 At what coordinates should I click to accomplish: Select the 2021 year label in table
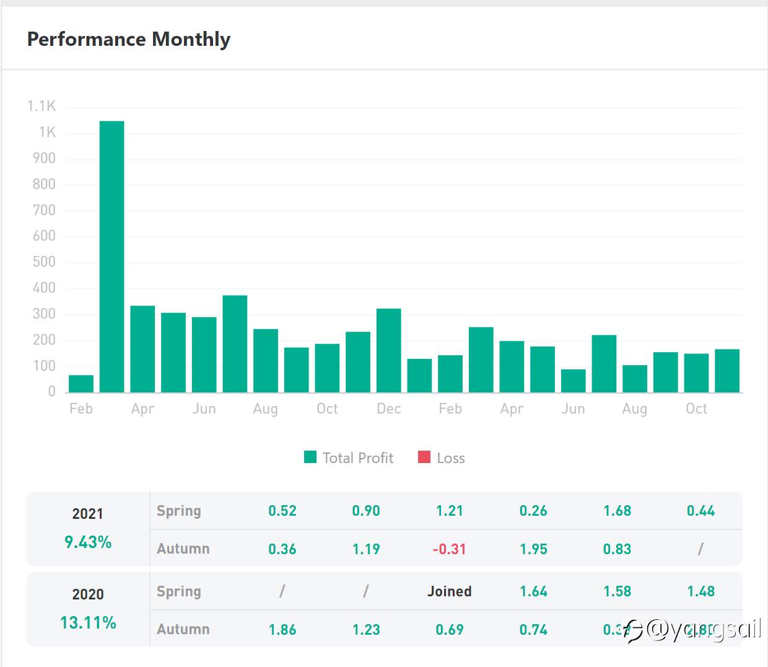(x=88, y=514)
